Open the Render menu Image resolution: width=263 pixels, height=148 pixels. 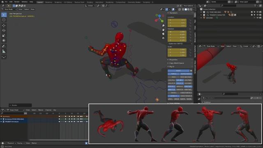(17, 2)
